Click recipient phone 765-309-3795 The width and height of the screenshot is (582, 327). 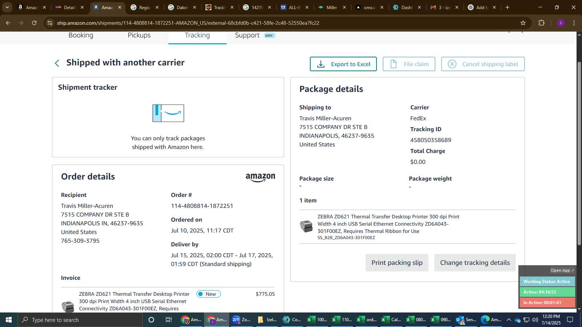pos(80,241)
